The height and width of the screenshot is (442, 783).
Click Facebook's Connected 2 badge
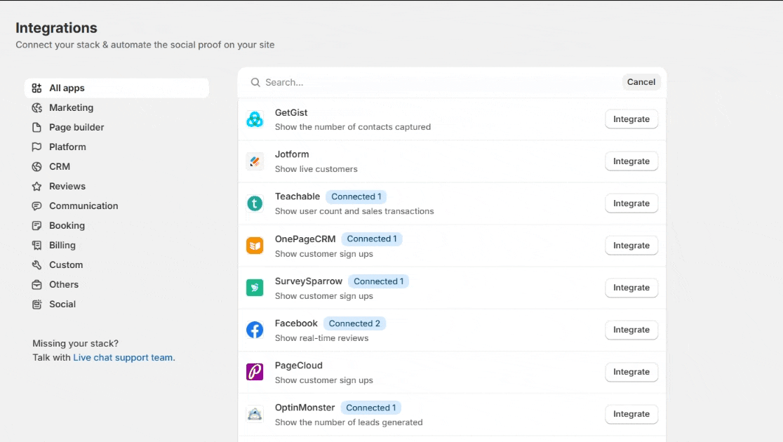click(354, 323)
